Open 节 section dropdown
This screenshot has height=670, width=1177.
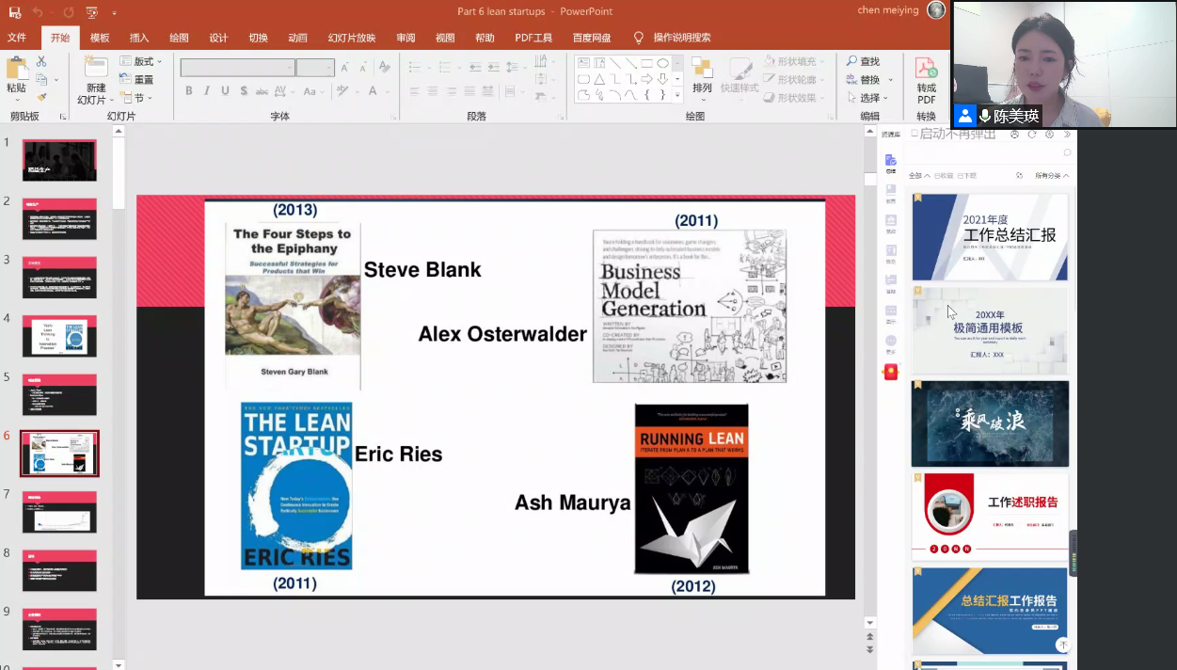[137, 98]
